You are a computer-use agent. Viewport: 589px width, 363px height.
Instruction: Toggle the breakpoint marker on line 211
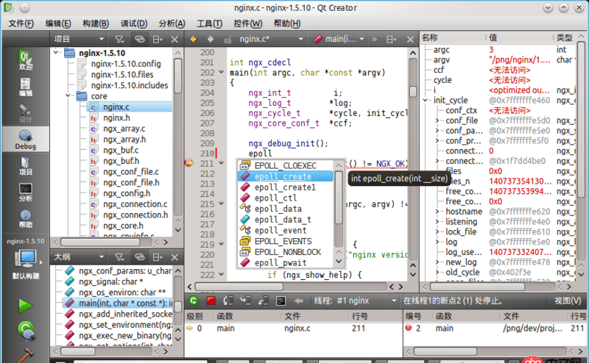coord(189,163)
